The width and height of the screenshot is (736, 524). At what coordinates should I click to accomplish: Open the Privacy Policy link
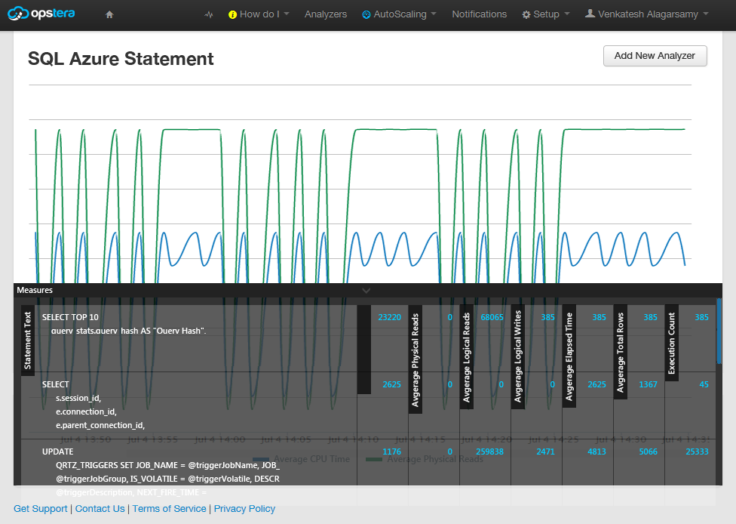[x=244, y=508]
